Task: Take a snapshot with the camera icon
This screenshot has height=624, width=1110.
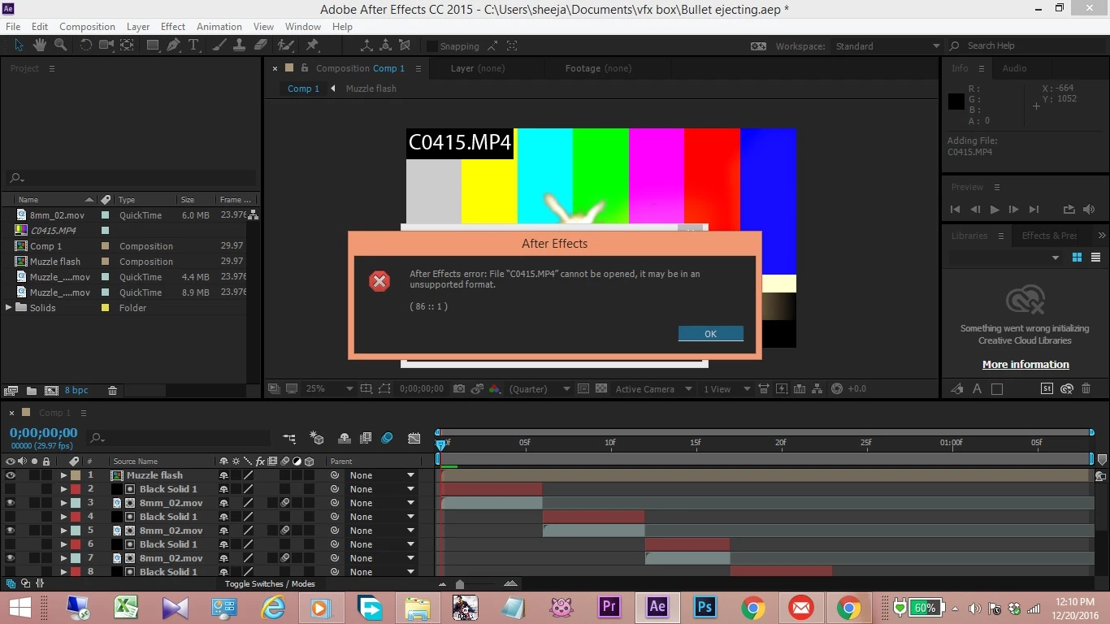Action: [459, 389]
